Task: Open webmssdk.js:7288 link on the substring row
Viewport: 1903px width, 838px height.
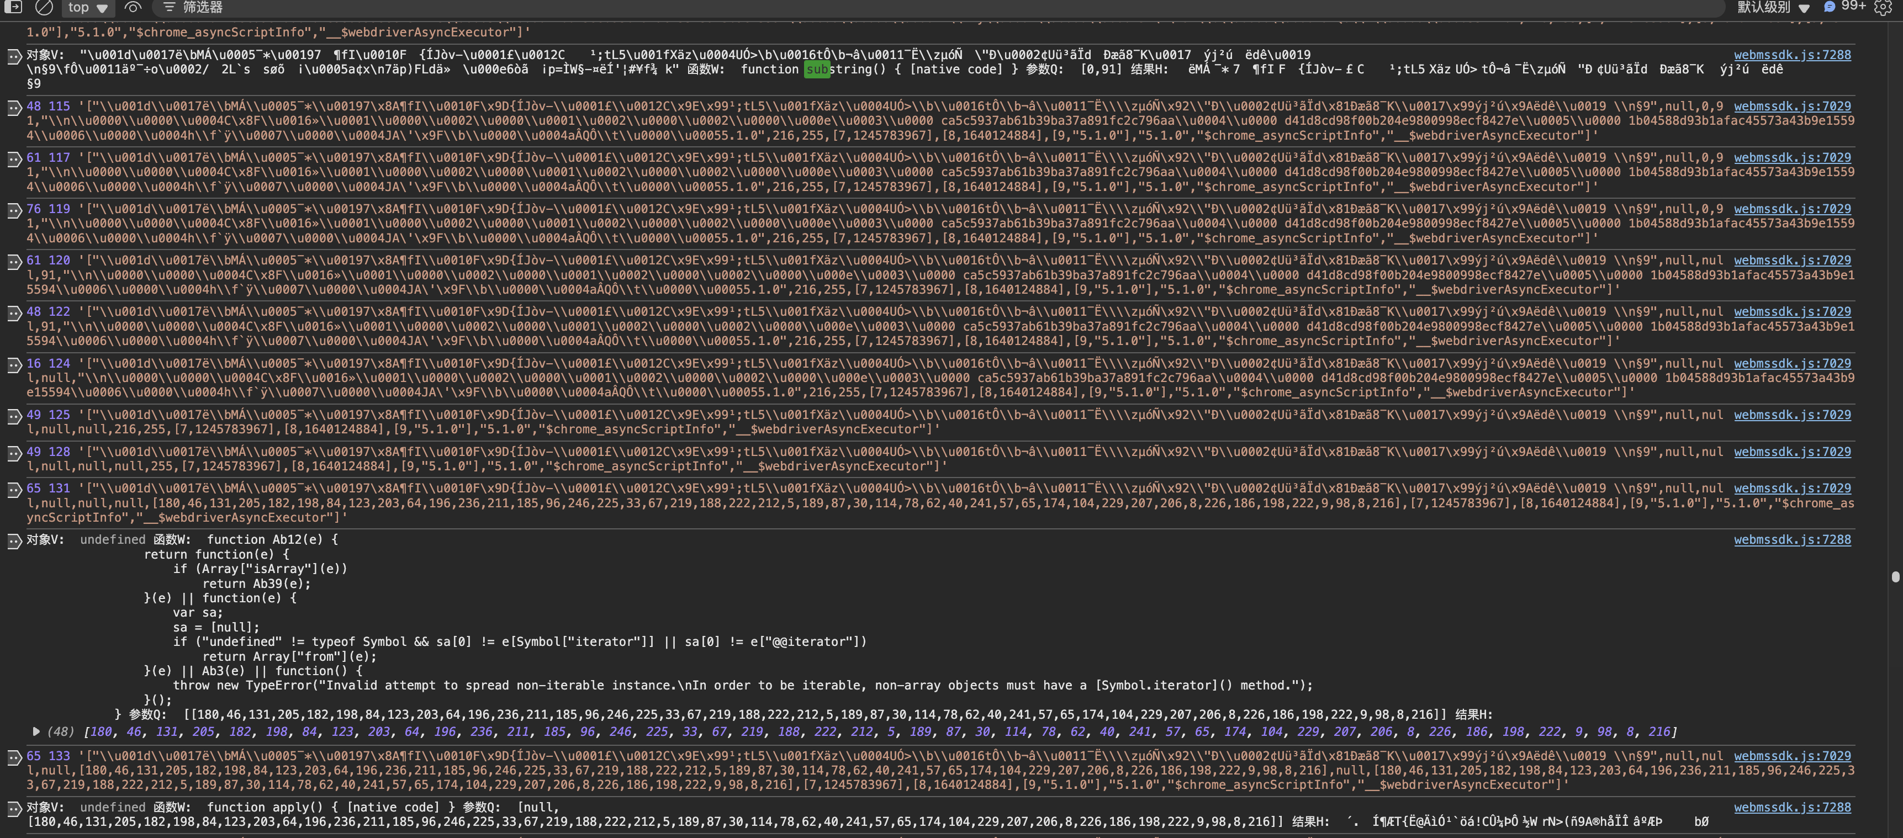Action: 1792,55
